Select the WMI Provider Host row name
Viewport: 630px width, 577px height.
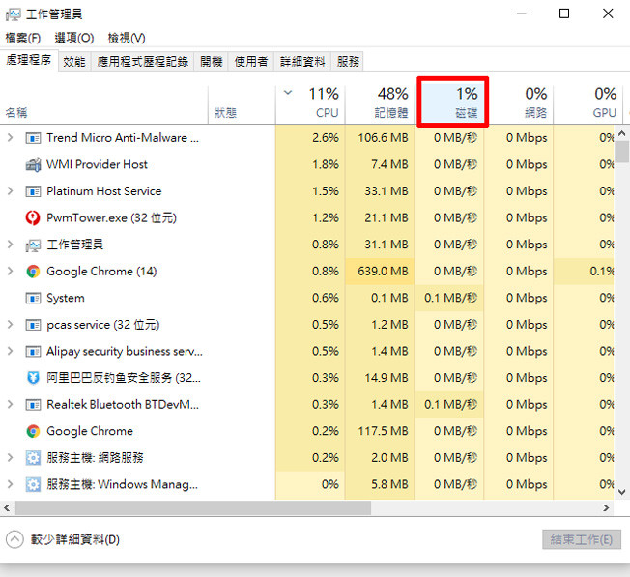[97, 164]
